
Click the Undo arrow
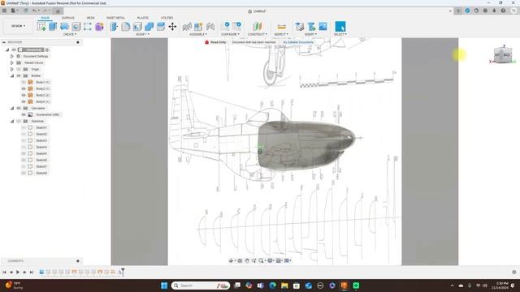pyautogui.click(x=34, y=11)
